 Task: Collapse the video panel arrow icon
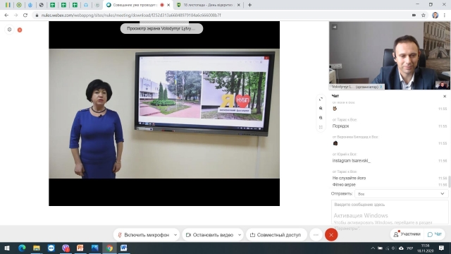point(334,27)
